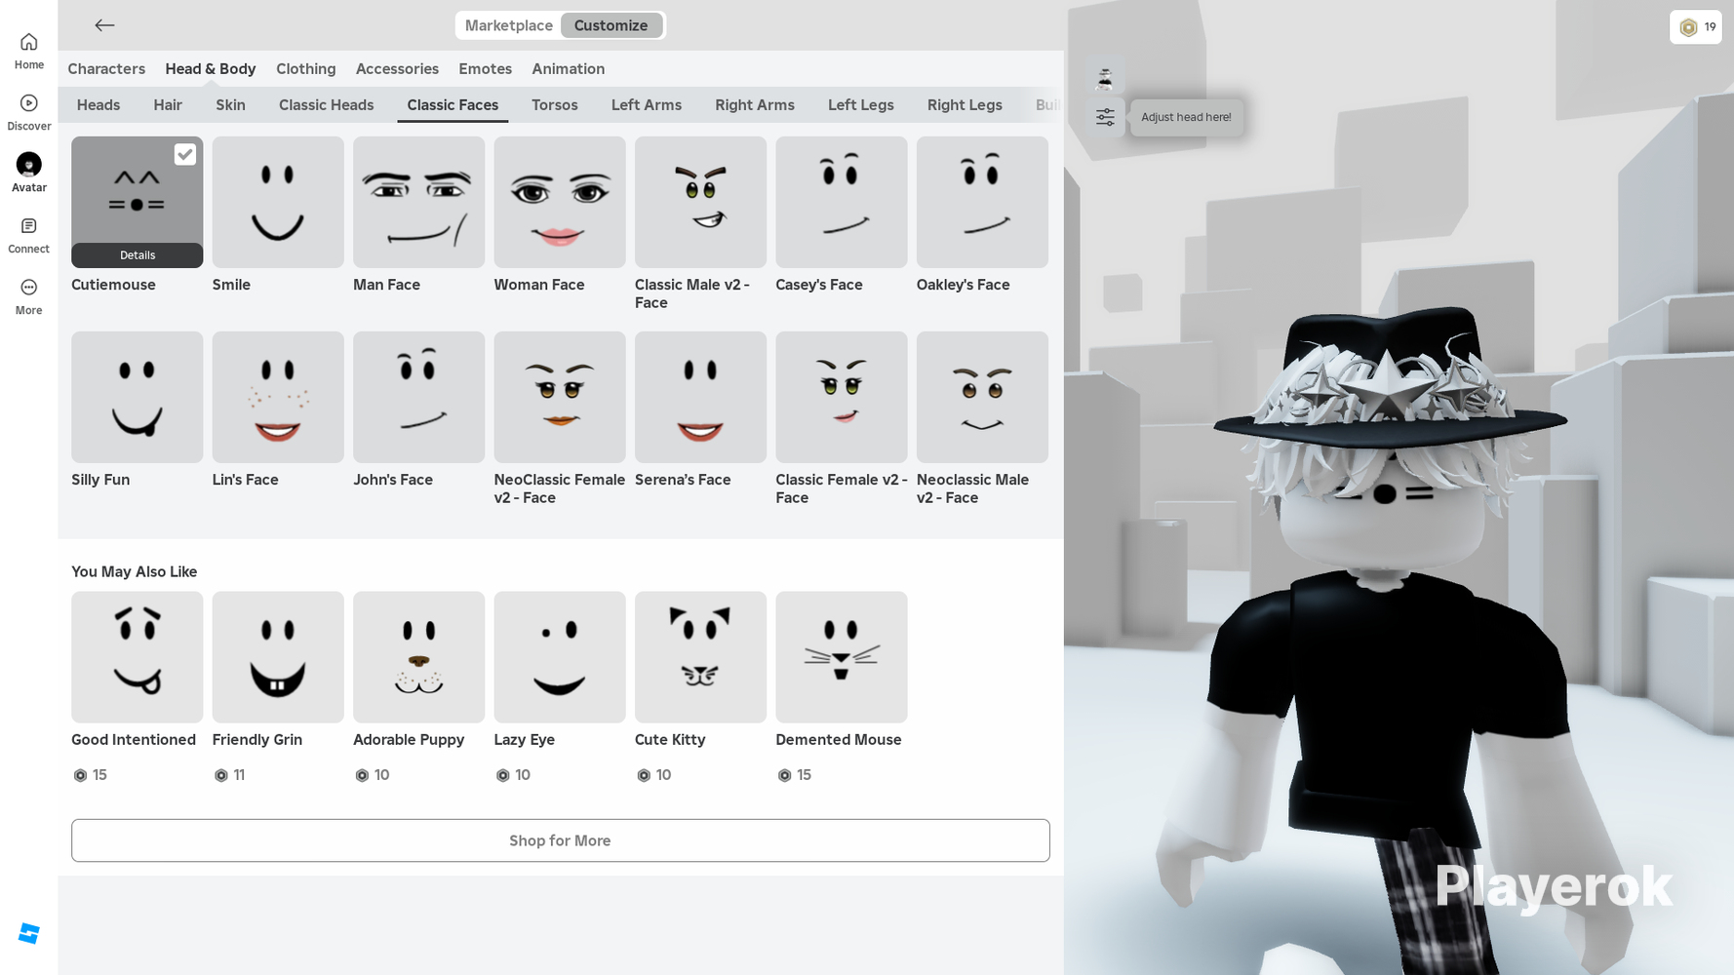View the Demented Mouse face item

pyautogui.click(x=842, y=657)
